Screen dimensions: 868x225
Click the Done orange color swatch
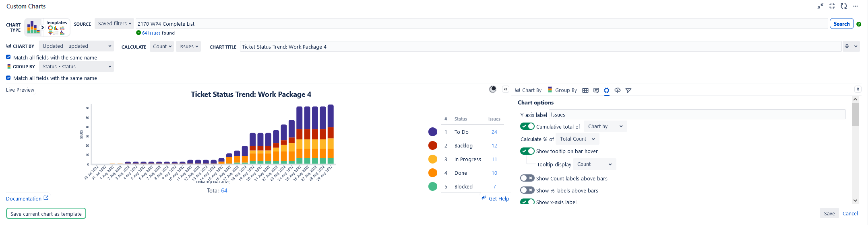(x=433, y=173)
